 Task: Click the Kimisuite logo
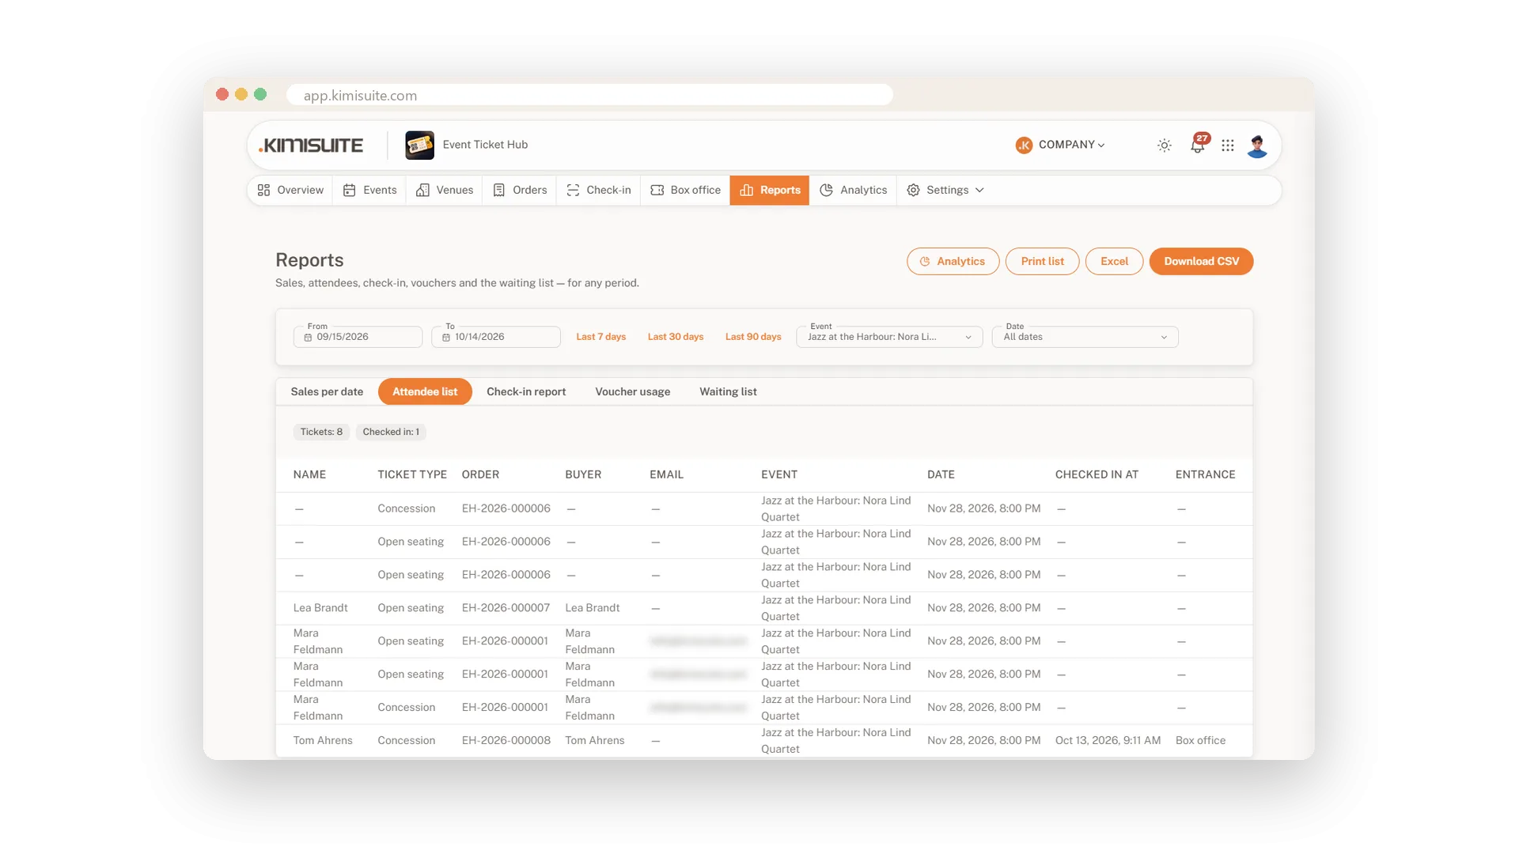click(311, 145)
